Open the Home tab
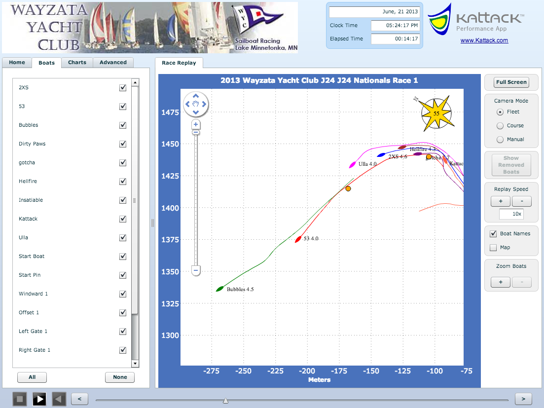544x408 pixels. pos(17,63)
